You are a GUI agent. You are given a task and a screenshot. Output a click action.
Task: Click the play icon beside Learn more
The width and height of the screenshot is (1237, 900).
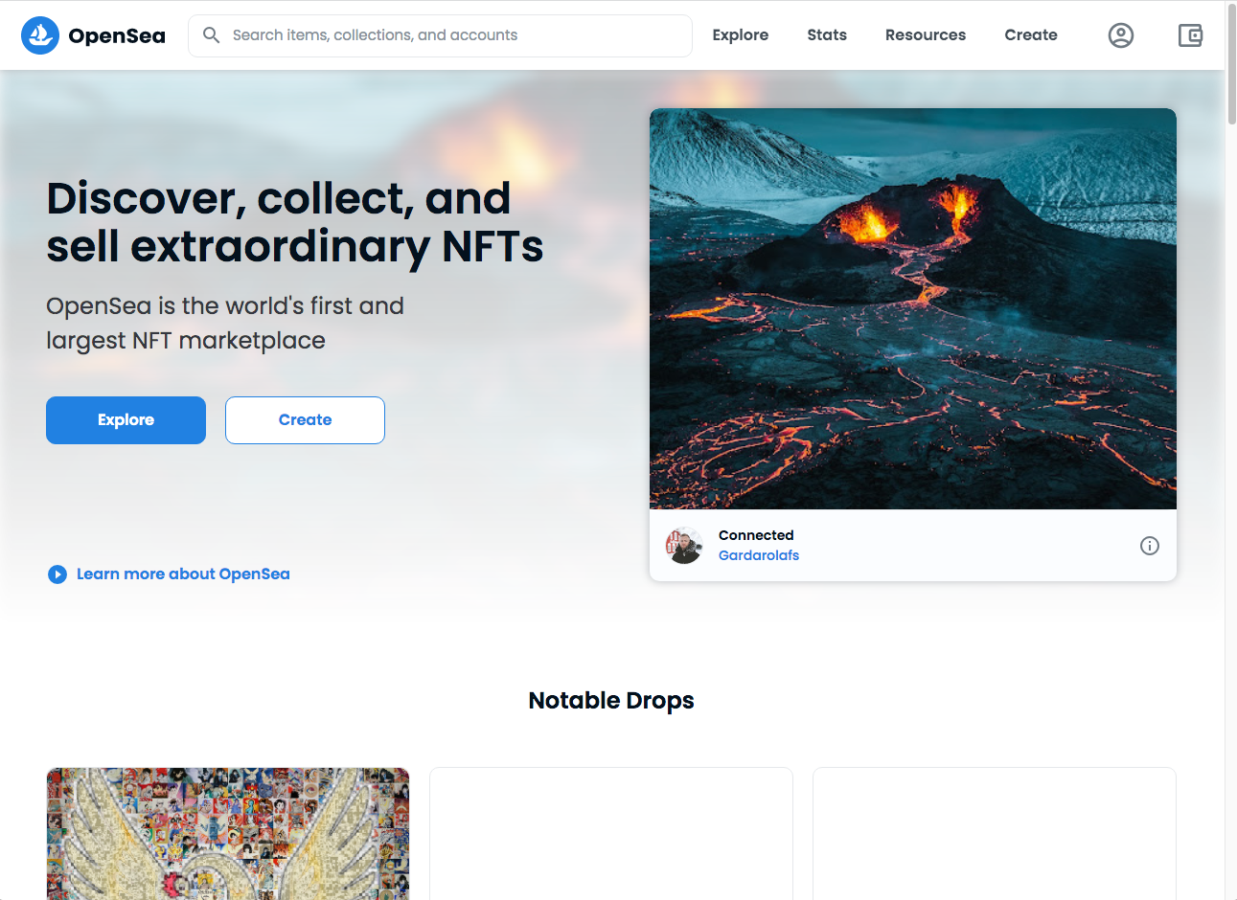57,574
